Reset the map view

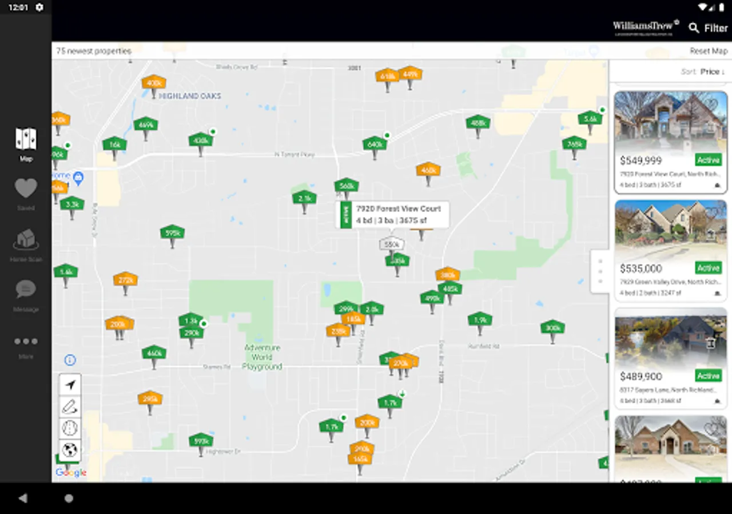708,51
